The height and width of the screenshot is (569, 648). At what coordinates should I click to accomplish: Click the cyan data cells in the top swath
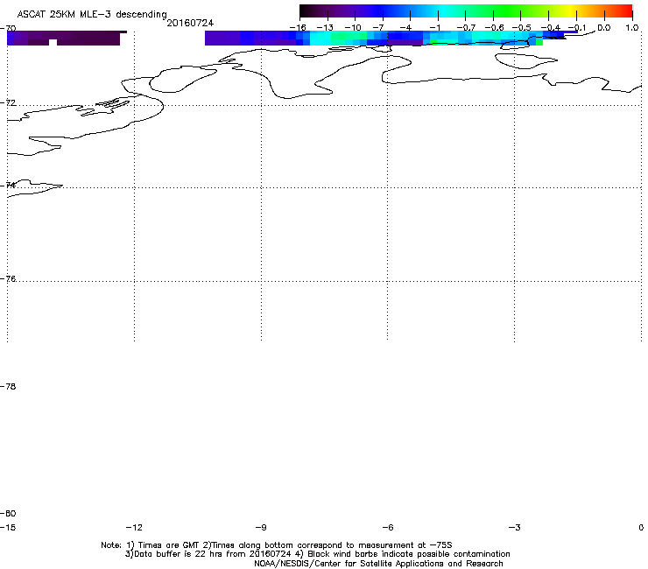[x=337, y=38]
